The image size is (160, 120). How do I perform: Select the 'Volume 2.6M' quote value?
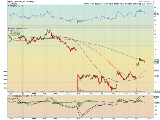click(131, 4)
